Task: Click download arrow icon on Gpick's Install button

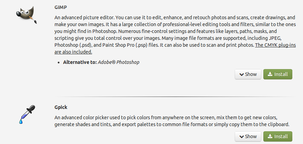Action: tap(270, 136)
